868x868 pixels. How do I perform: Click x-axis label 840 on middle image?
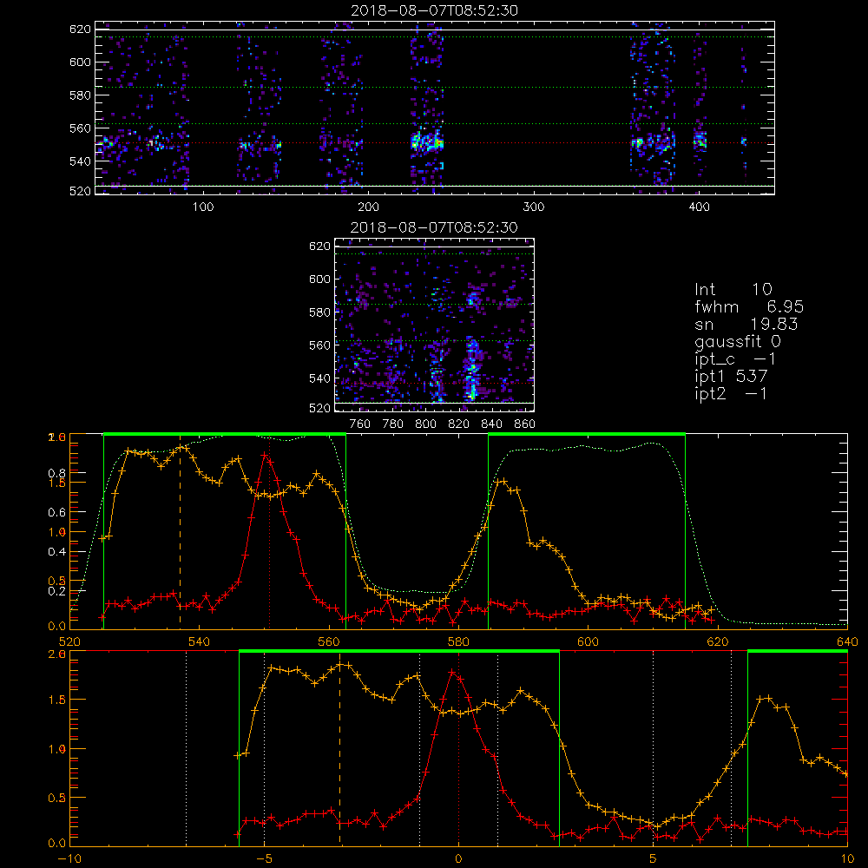point(491,424)
